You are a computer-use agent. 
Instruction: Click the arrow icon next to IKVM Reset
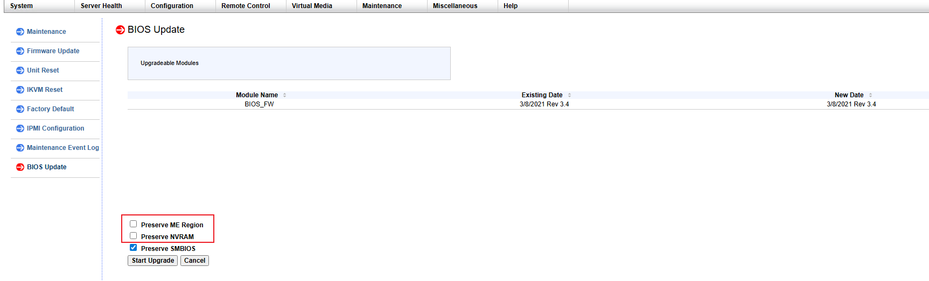[20, 90]
